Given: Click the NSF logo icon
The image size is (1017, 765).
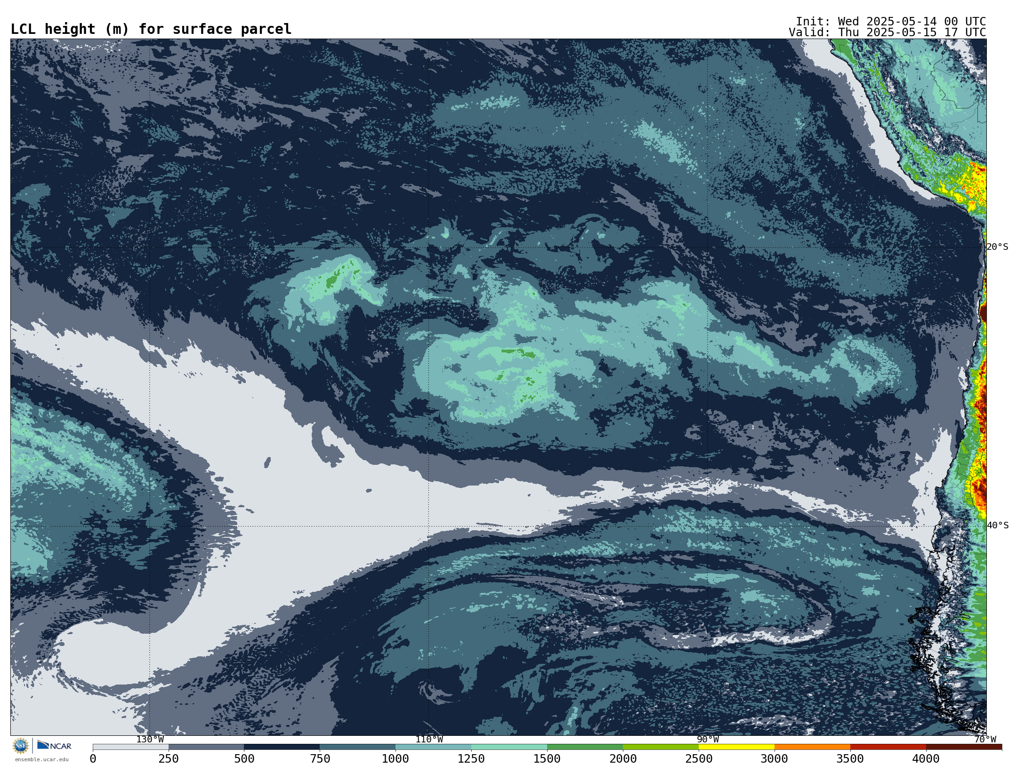Looking at the screenshot, I should pyautogui.click(x=21, y=746).
